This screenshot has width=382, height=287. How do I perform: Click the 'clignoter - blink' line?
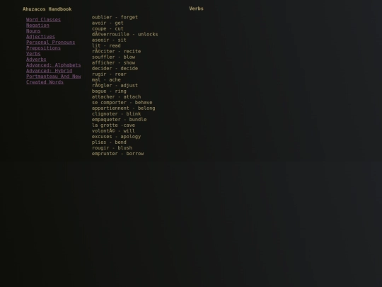pos(117,113)
